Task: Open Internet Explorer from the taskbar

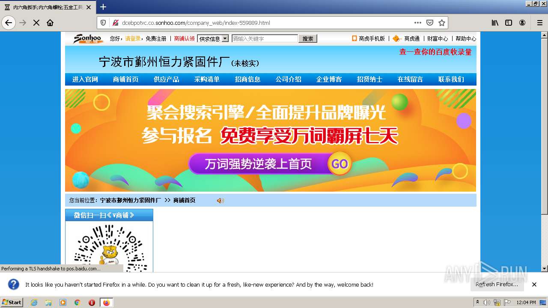Action: [34, 302]
